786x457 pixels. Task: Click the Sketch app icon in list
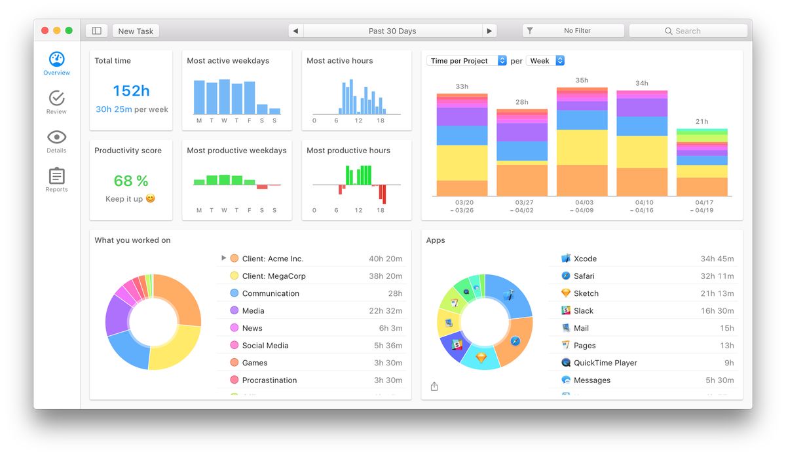pos(566,293)
